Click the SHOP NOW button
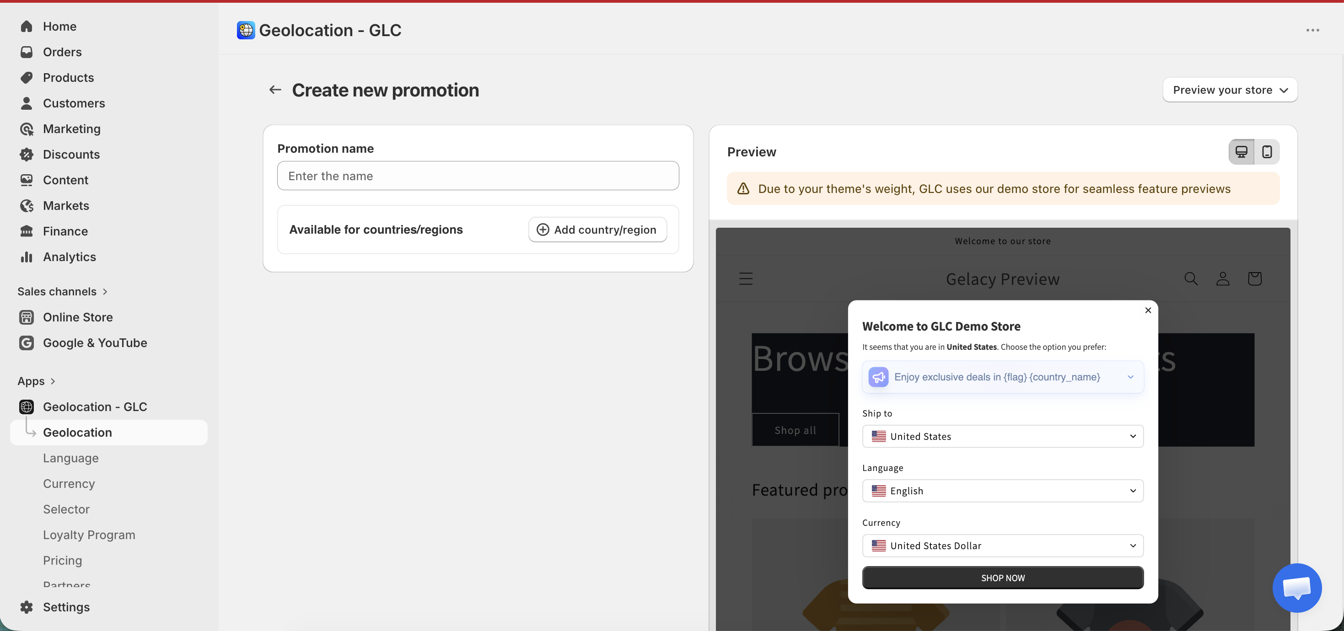The width and height of the screenshot is (1344, 631). 1003,578
